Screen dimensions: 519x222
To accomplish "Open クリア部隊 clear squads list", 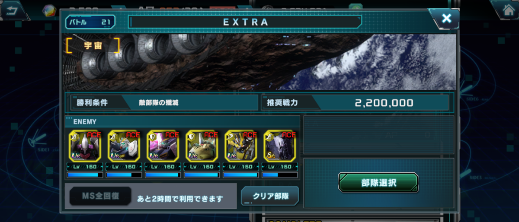I will pyautogui.click(x=270, y=196).
